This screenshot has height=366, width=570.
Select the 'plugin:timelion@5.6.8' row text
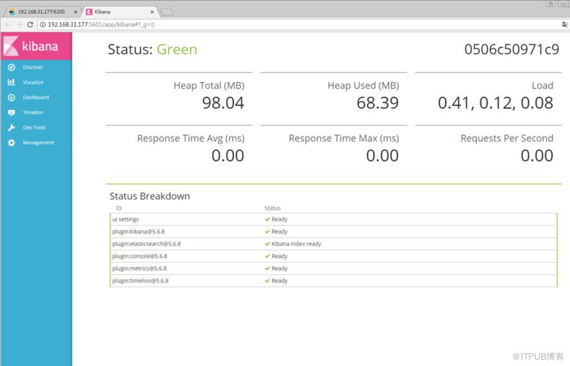(140, 281)
